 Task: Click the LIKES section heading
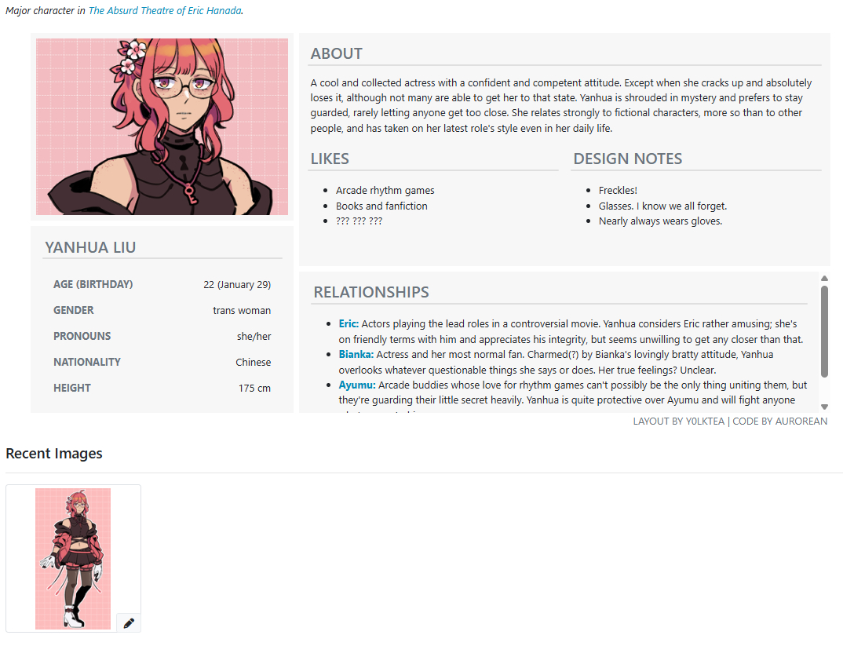pyautogui.click(x=330, y=159)
